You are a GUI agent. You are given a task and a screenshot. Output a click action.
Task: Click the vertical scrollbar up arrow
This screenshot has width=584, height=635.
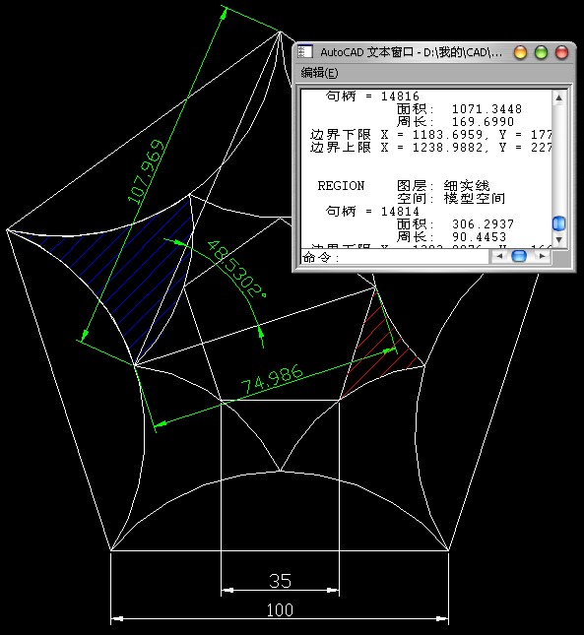point(559,97)
